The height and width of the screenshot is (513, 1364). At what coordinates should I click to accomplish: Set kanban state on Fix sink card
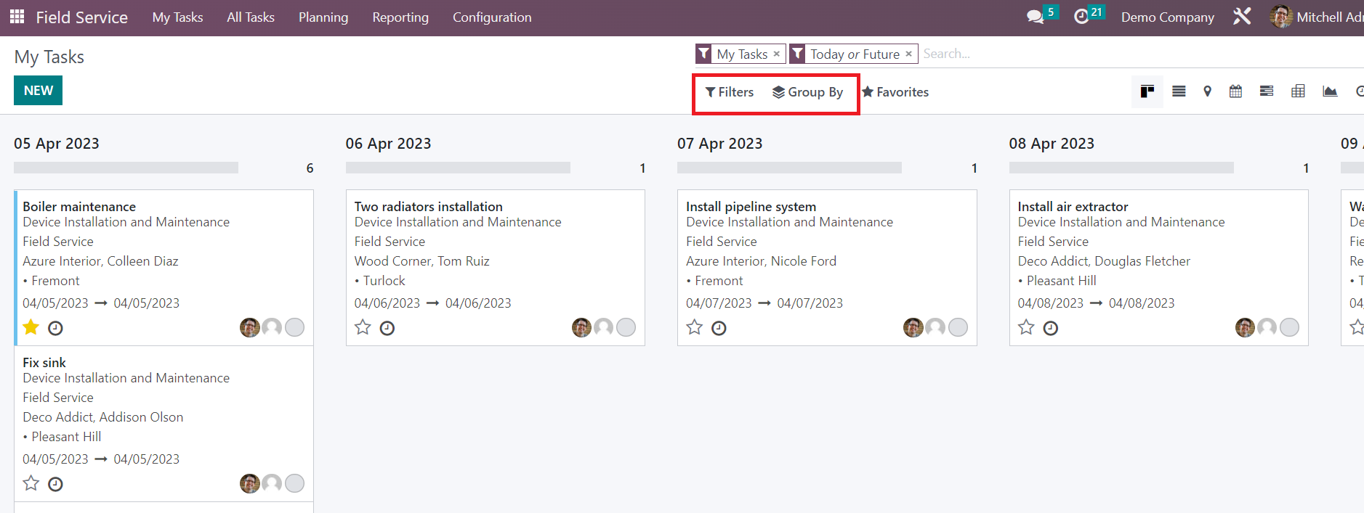[x=294, y=483]
